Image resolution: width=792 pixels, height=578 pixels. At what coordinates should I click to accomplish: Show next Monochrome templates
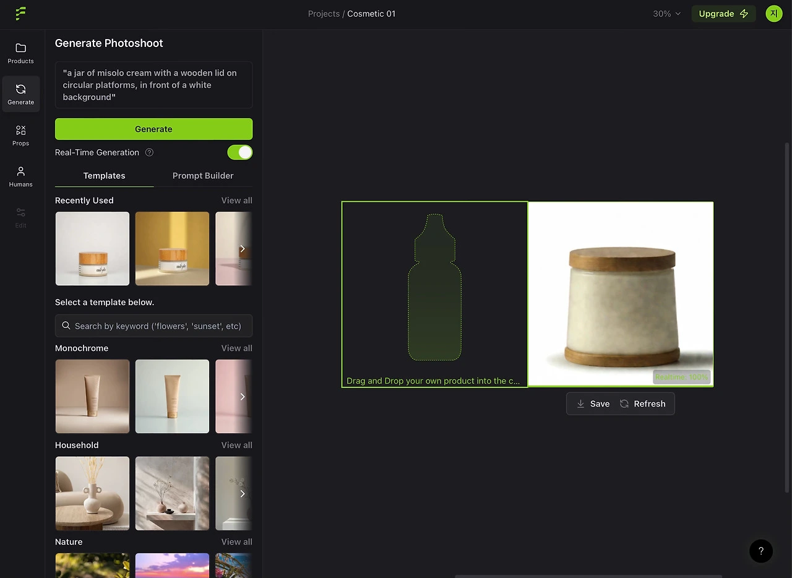(243, 397)
